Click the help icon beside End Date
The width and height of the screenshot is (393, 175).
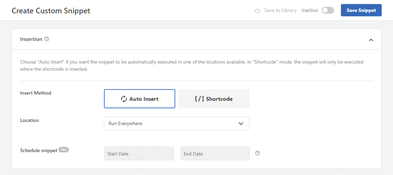click(257, 153)
